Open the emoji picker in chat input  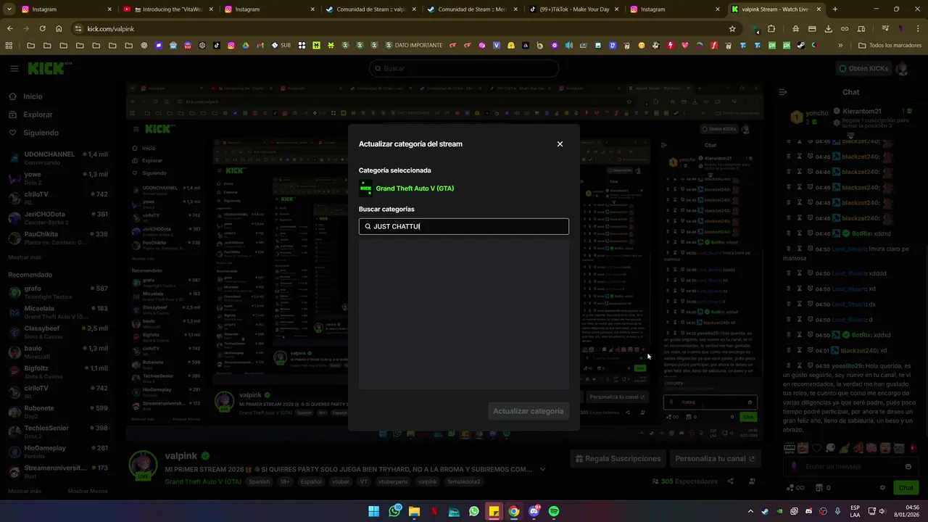[x=908, y=467]
